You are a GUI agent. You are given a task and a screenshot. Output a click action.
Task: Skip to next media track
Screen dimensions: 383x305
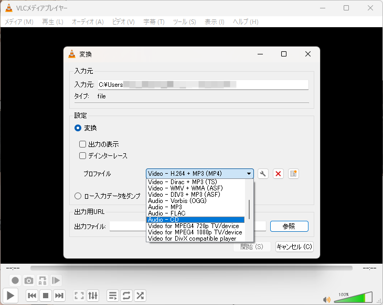tap(59, 296)
